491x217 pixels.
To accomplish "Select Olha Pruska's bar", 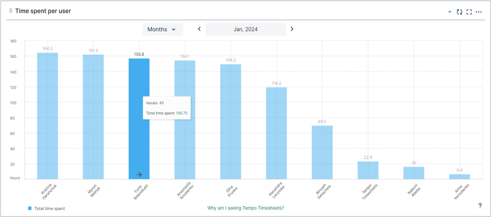I will tap(231, 122).
